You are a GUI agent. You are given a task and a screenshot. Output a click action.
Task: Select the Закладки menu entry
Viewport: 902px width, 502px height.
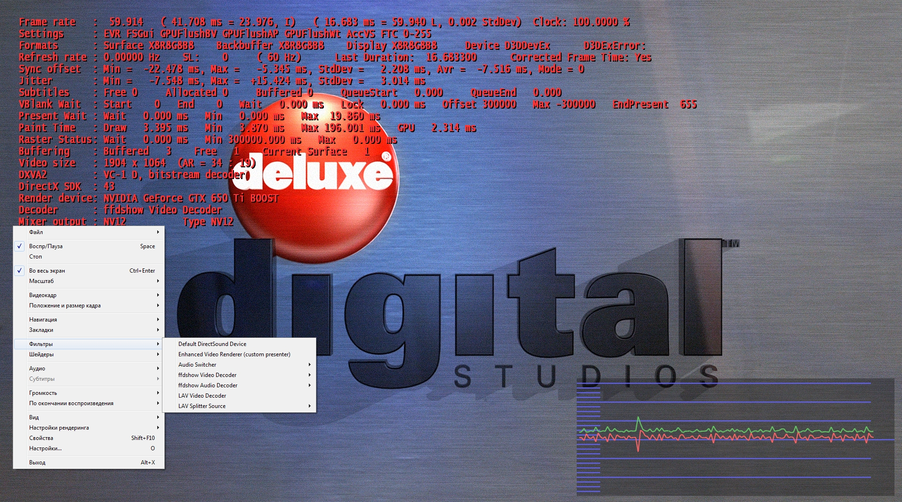(x=41, y=330)
